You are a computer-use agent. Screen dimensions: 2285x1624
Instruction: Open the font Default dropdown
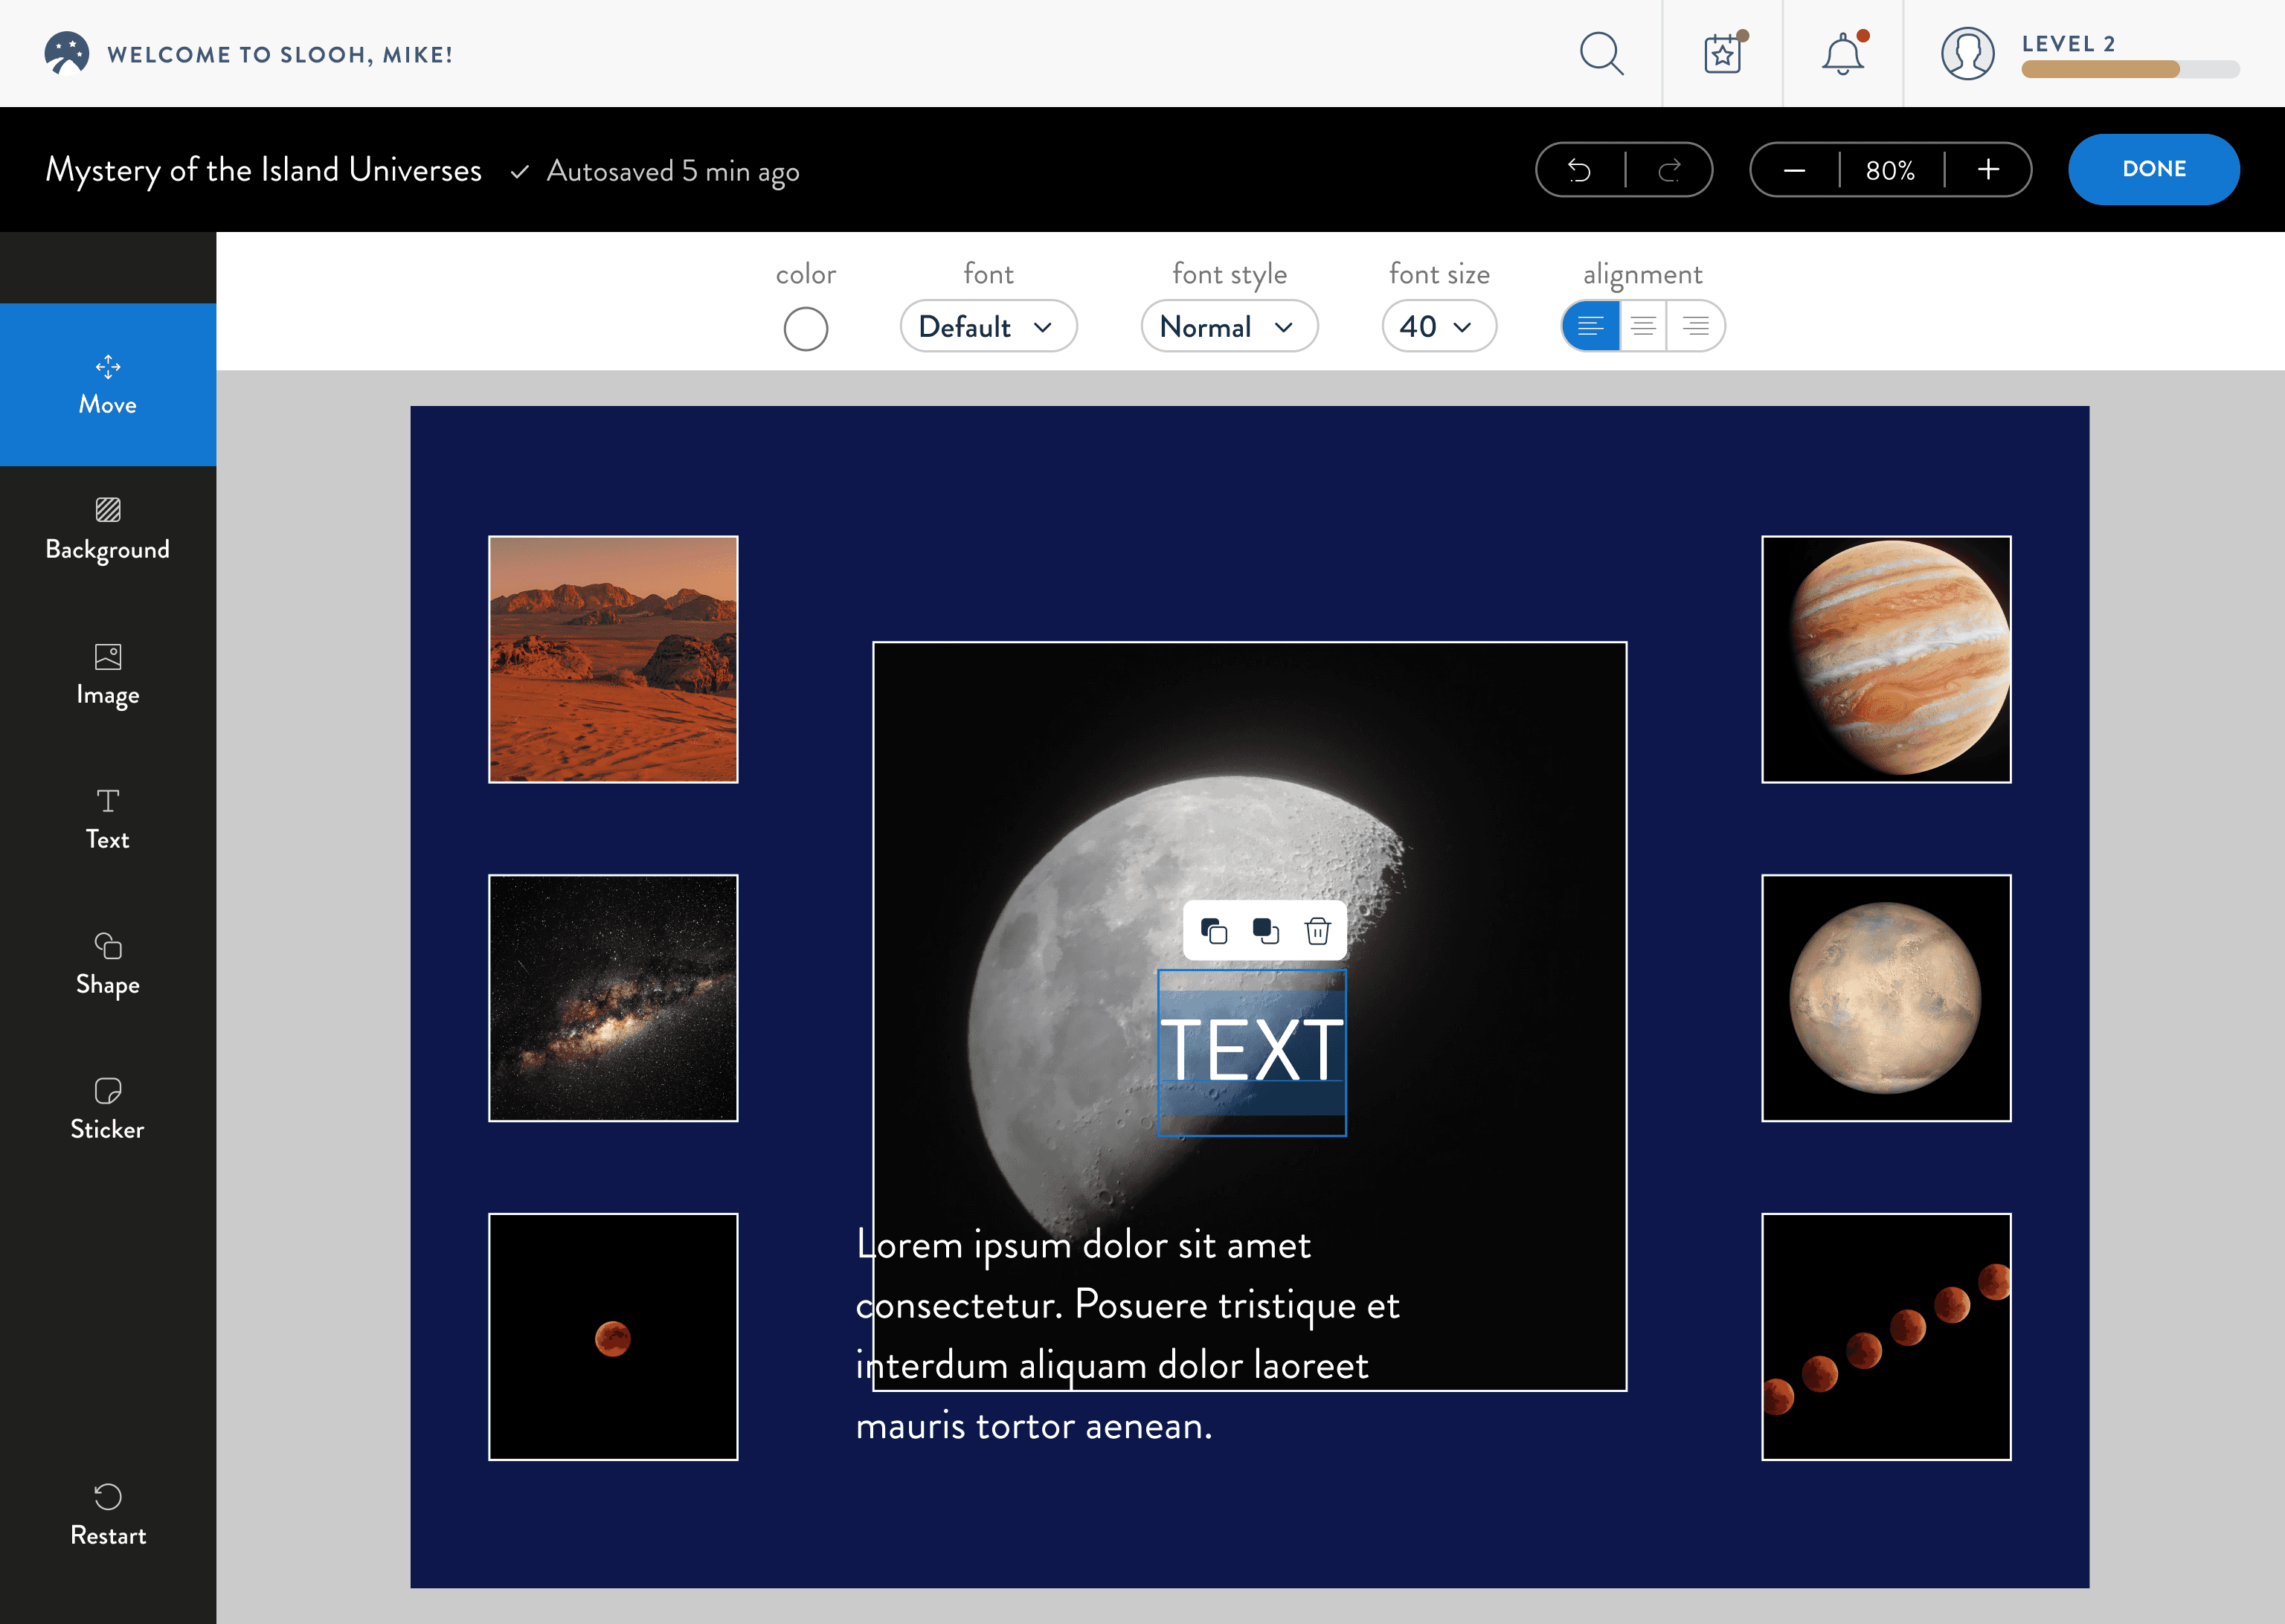pyautogui.click(x=988, y=326)
